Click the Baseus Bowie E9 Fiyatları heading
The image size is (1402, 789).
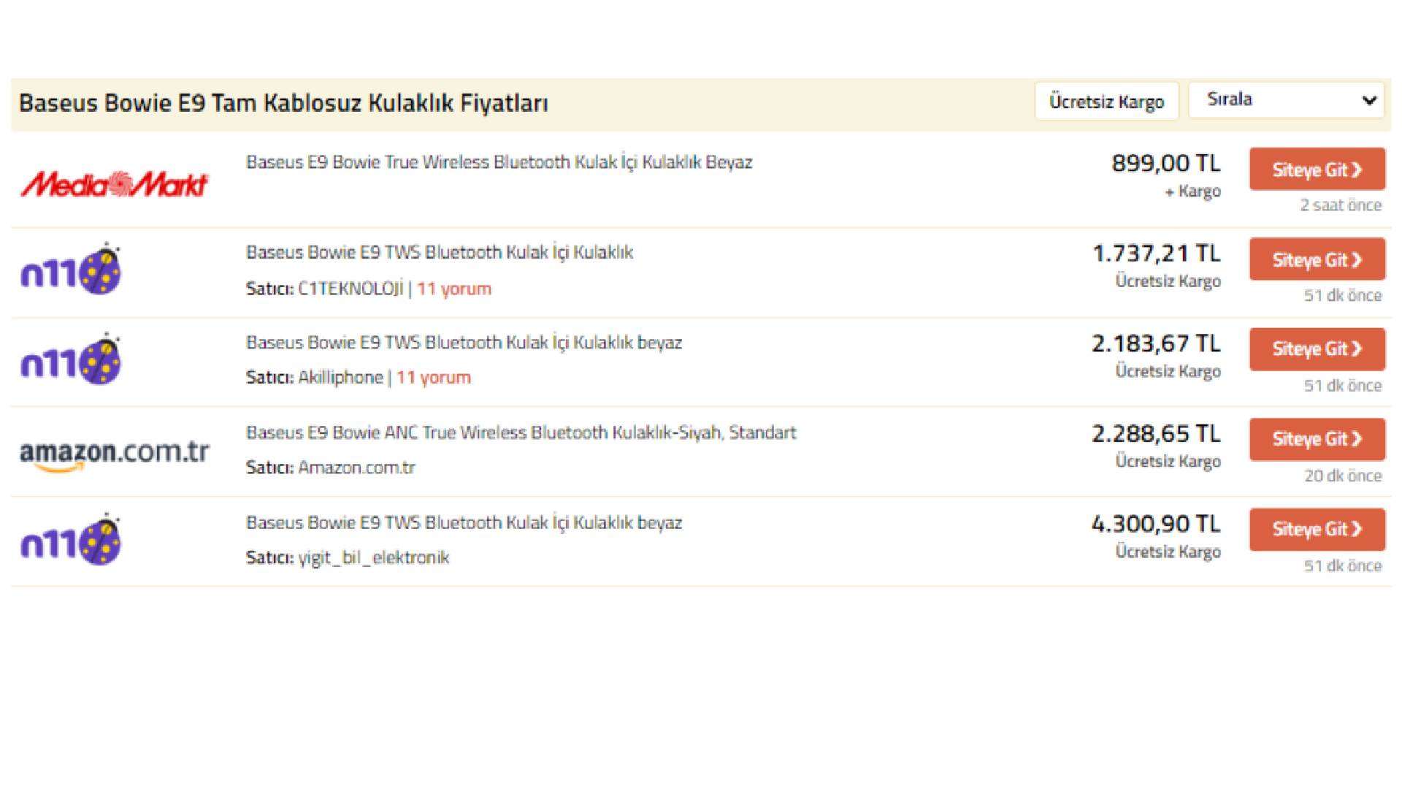[283, 103]
